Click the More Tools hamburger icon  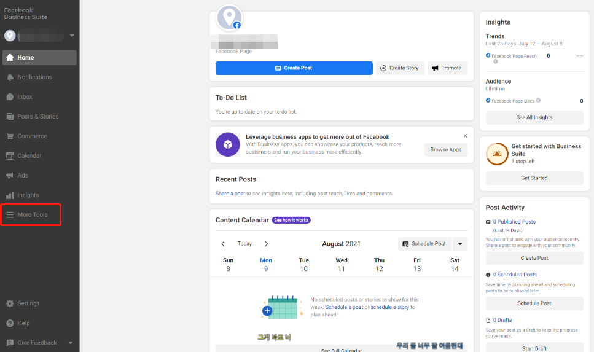pos(10,215)
